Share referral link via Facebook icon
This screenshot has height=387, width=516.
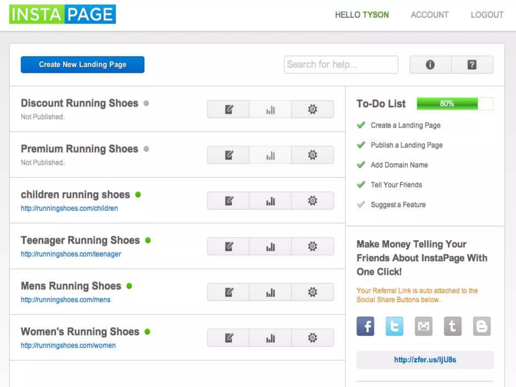click(365, 326)
